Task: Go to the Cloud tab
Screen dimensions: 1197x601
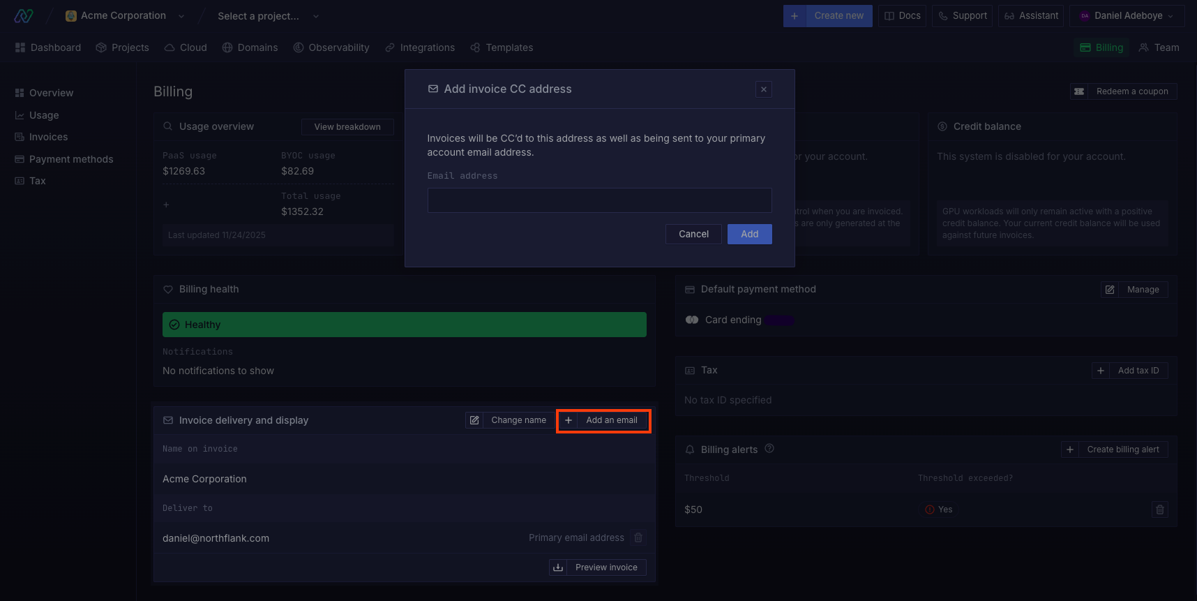Action: point(186,47)
